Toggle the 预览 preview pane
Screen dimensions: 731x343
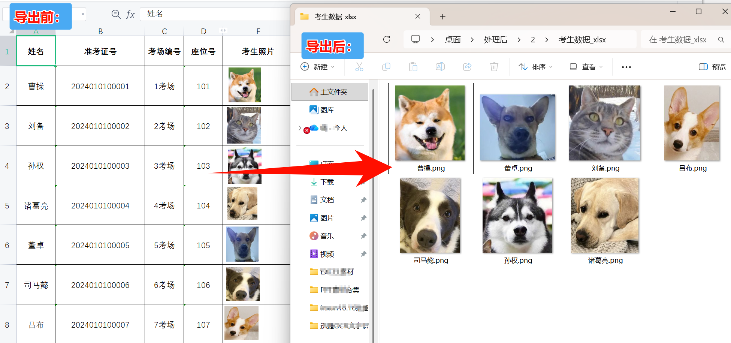click(x=713, y=67)
